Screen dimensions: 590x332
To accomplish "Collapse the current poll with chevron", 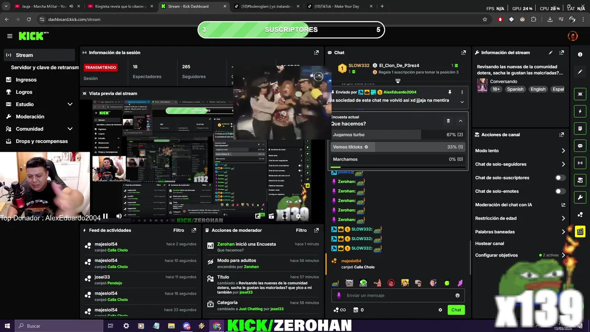I will [460, 121].
